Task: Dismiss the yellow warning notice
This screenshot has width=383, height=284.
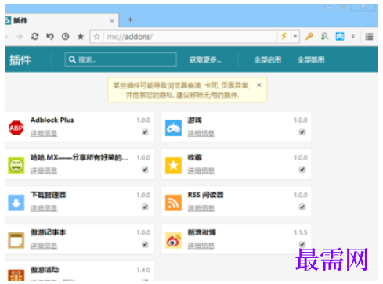Action: [259, 85]
